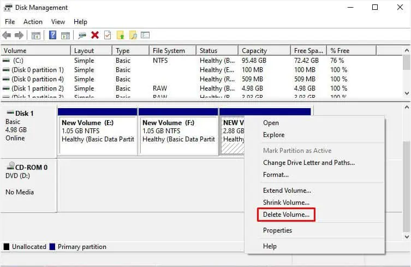Open the Action menu

tap(33, 22)
